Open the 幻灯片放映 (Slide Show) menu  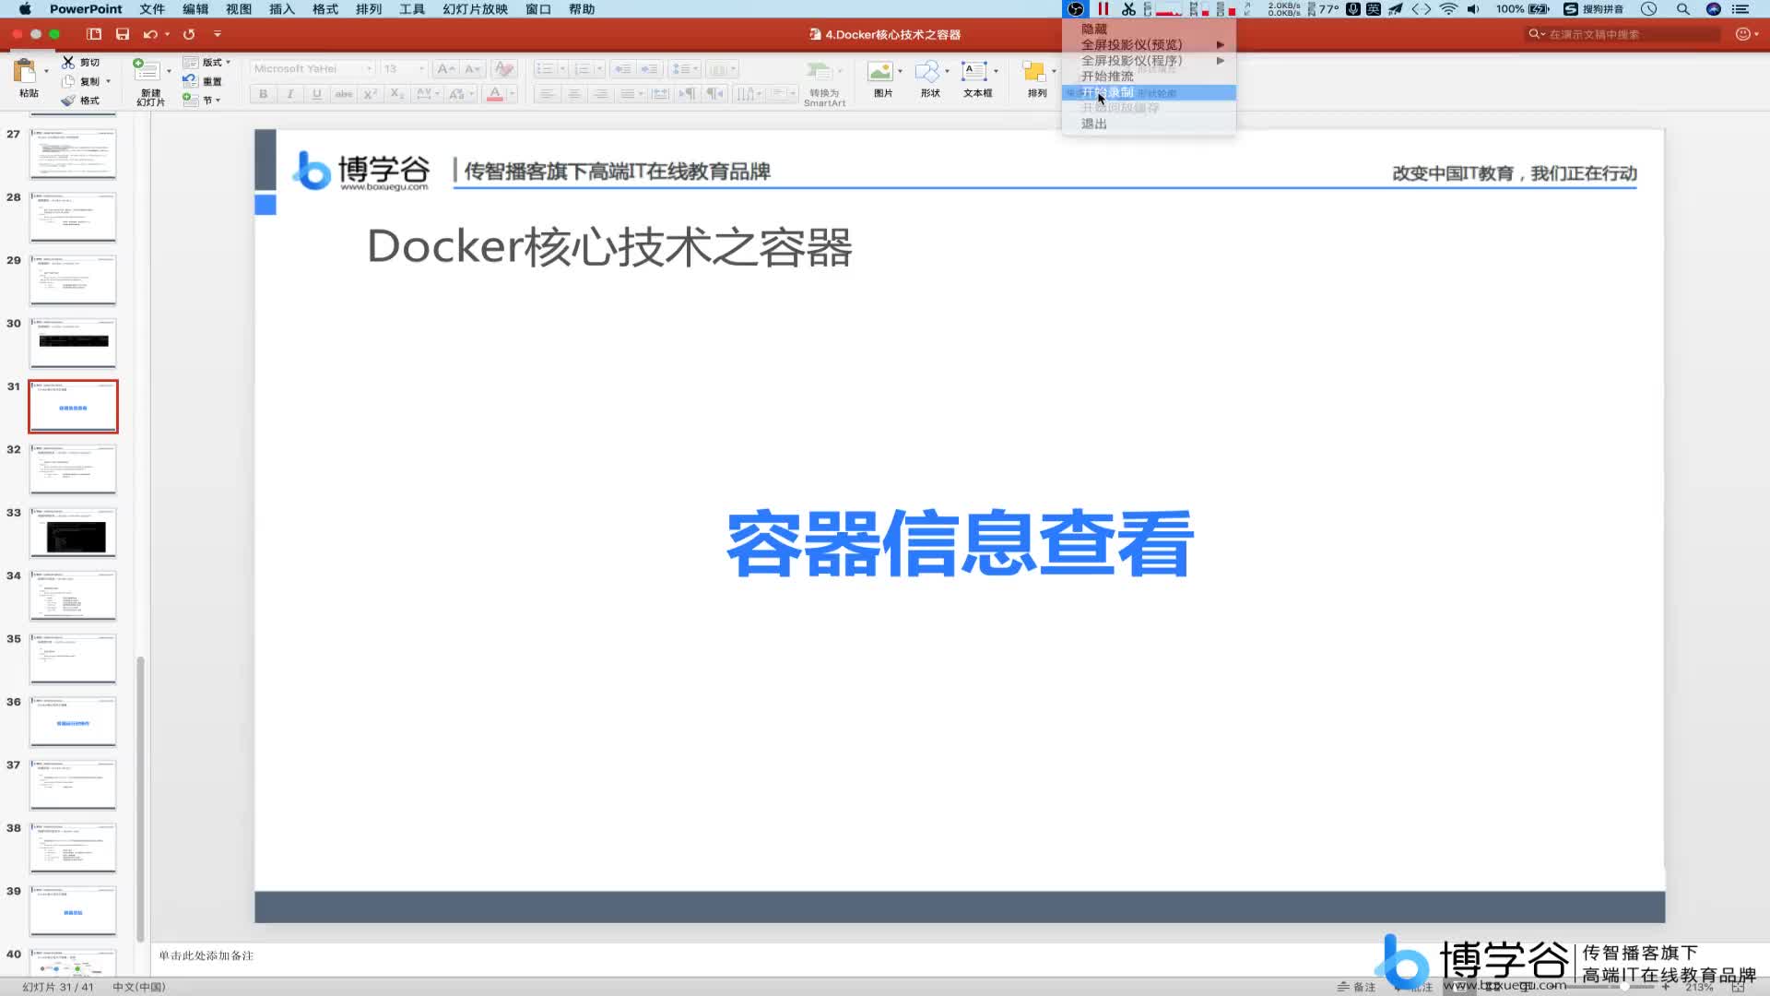(476, 9)
